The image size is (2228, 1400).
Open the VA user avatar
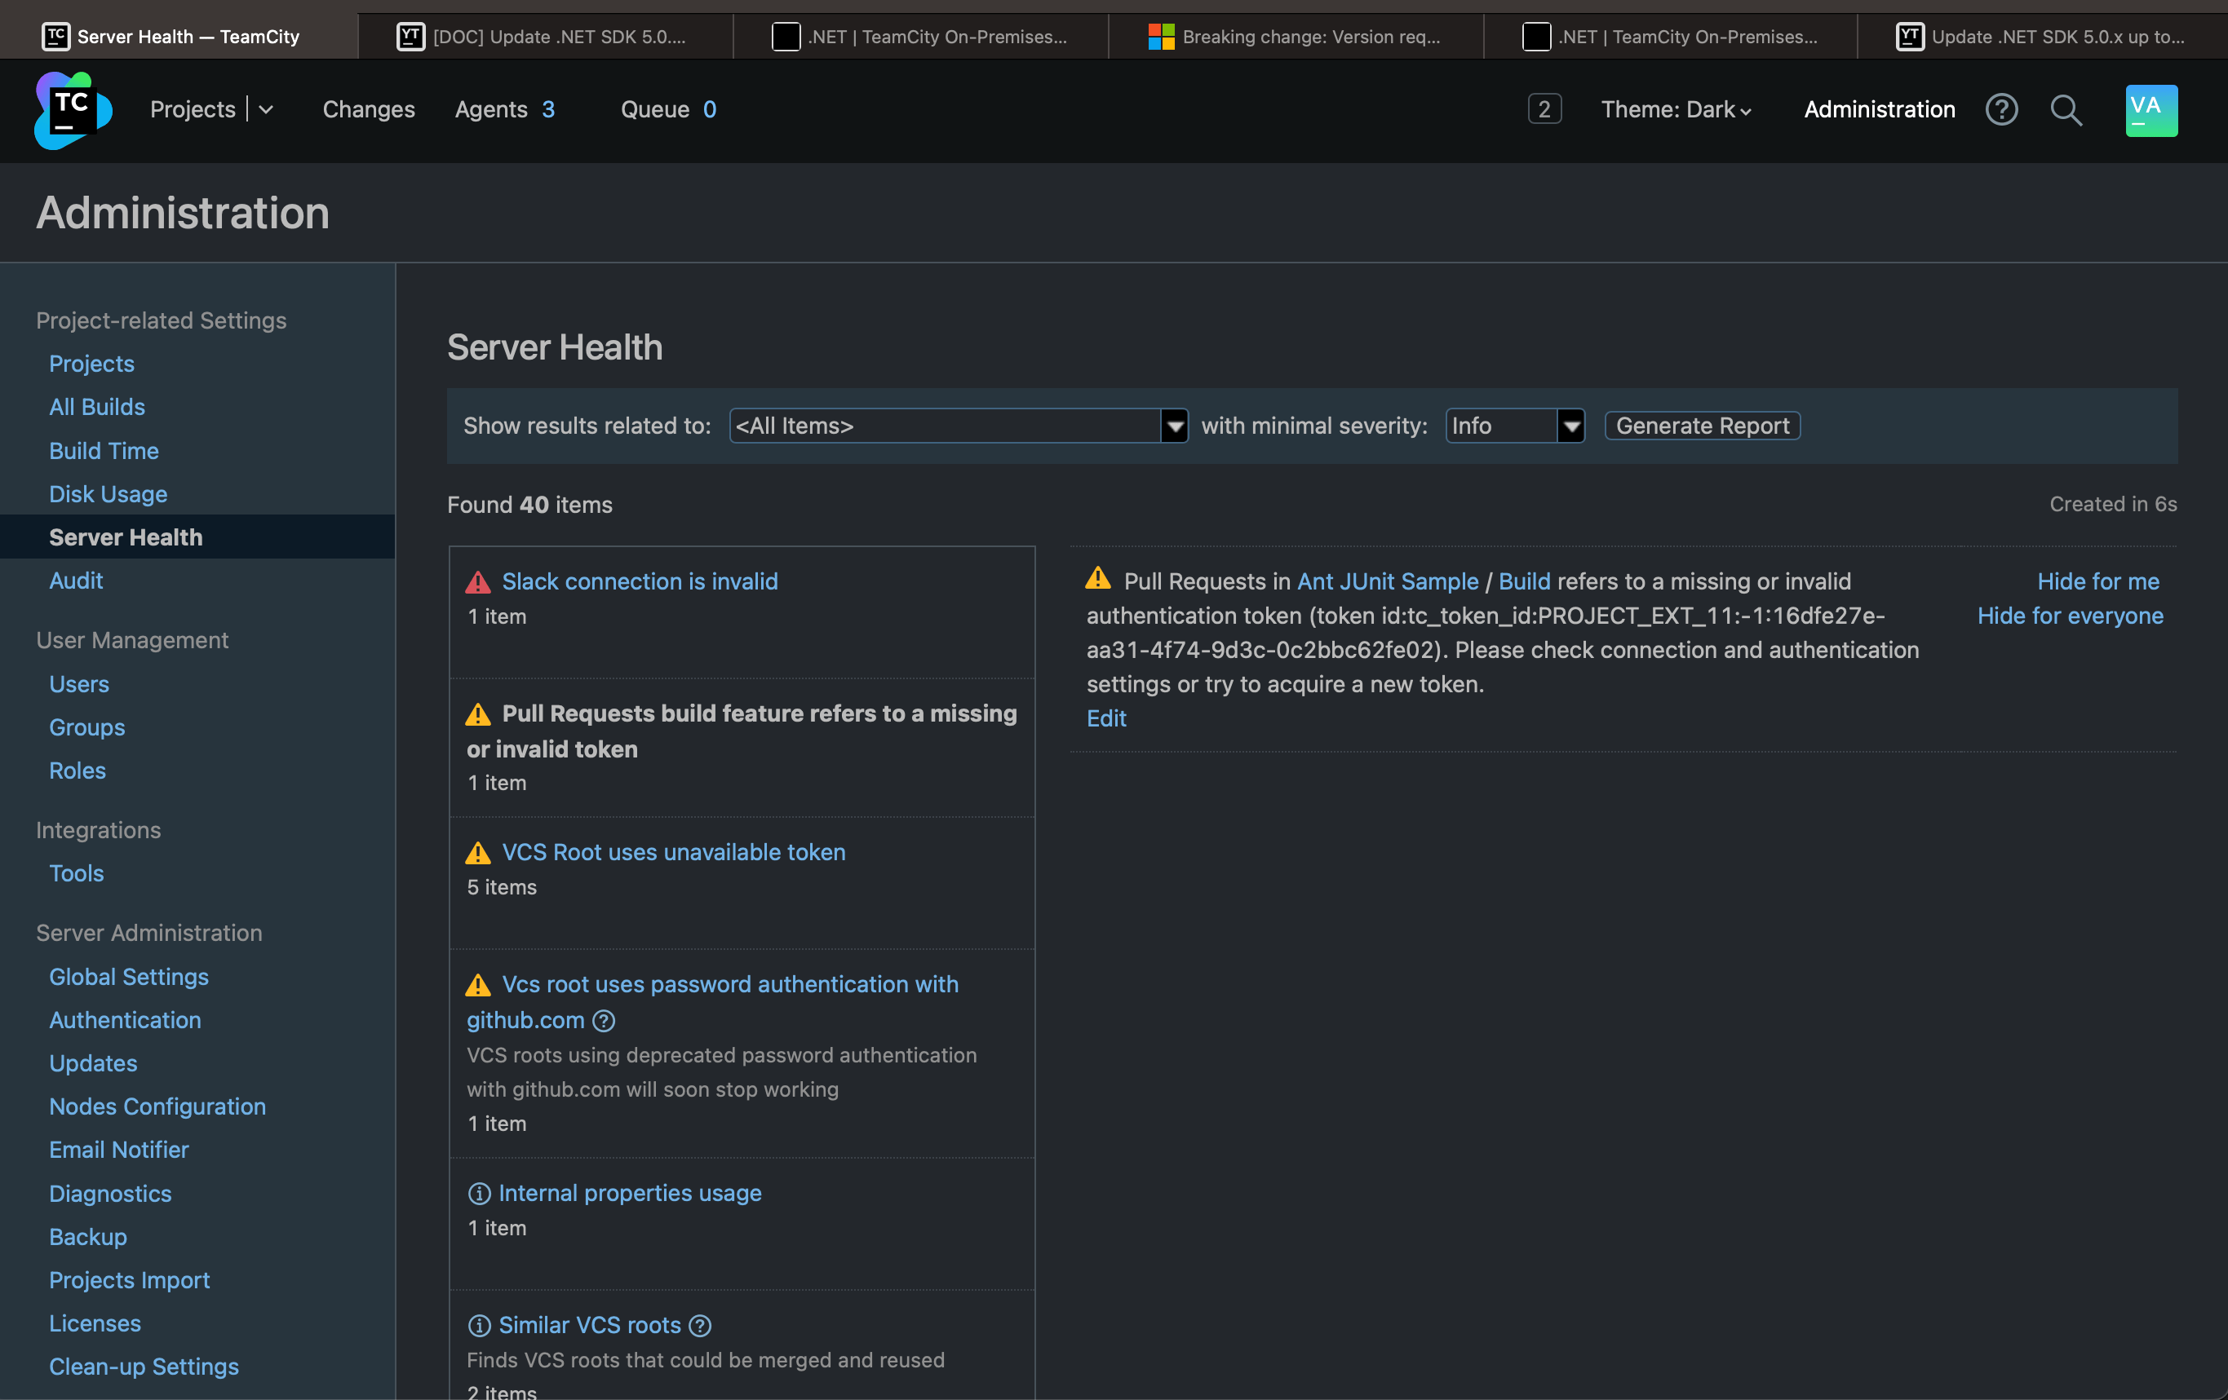coord(2150,110)
